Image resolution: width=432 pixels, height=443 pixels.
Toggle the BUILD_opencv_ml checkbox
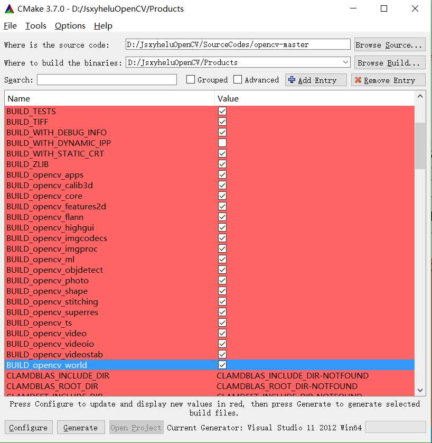point(222,259)
